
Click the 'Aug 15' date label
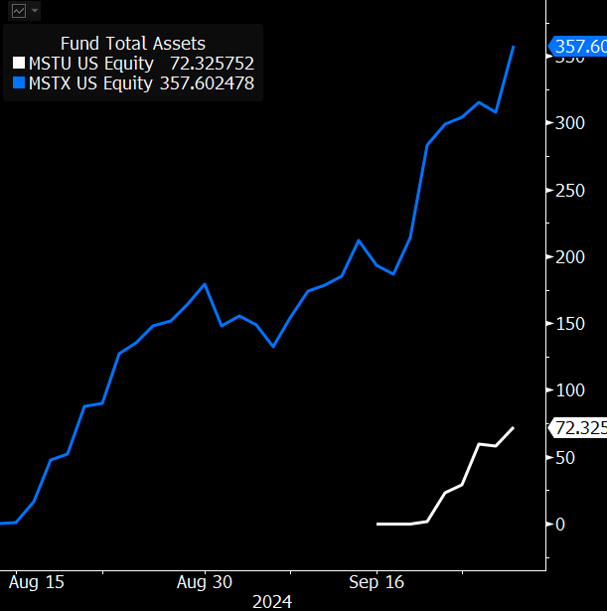click(x=37, y=582)
